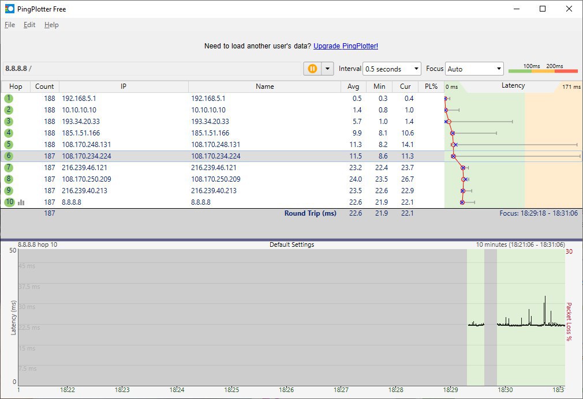The height and width of the screenshot is (399, 583).
Task: Click the hop 8 green circle icon
Action: pyautogui.click(x=9, y=179)
